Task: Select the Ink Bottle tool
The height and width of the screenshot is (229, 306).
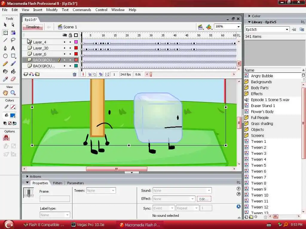Action: (x=5, y=72)
